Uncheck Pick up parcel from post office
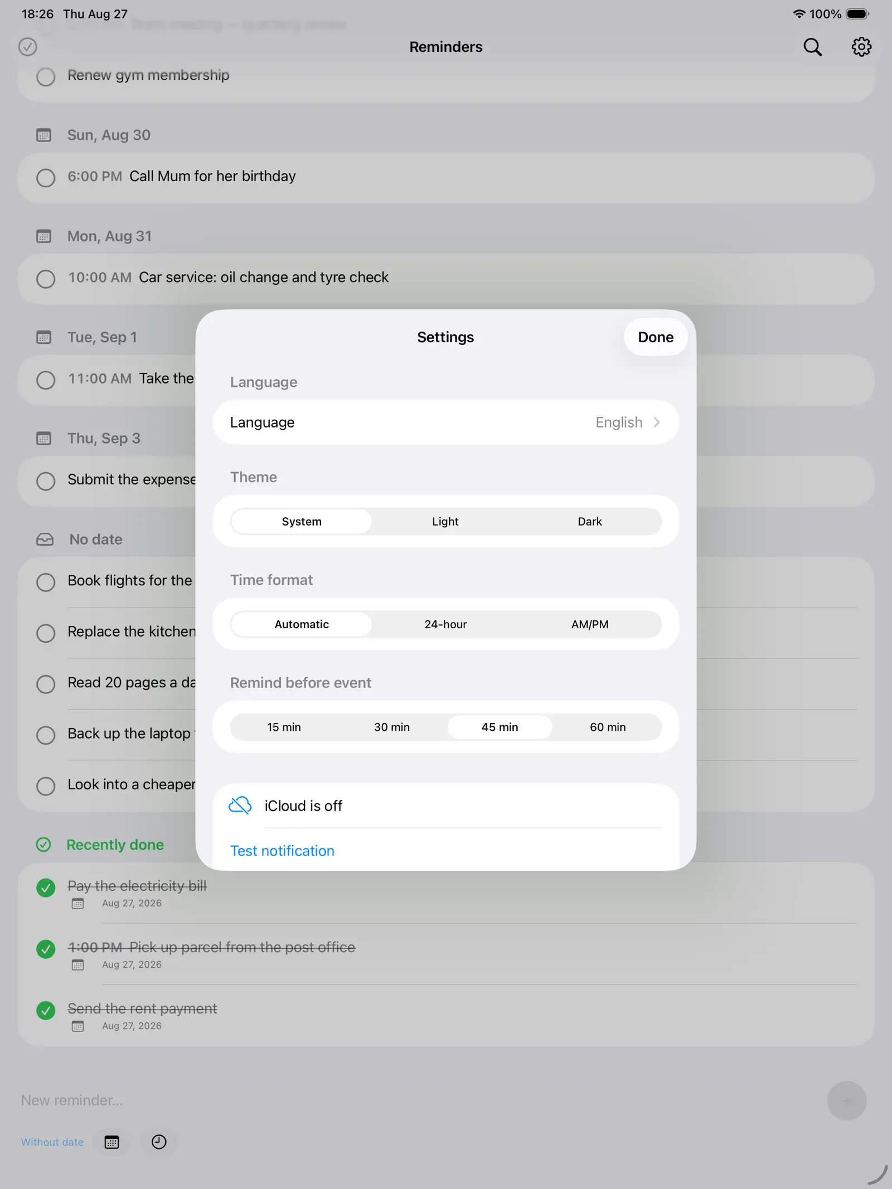892x1189 pixels. (x=46, y=949)
